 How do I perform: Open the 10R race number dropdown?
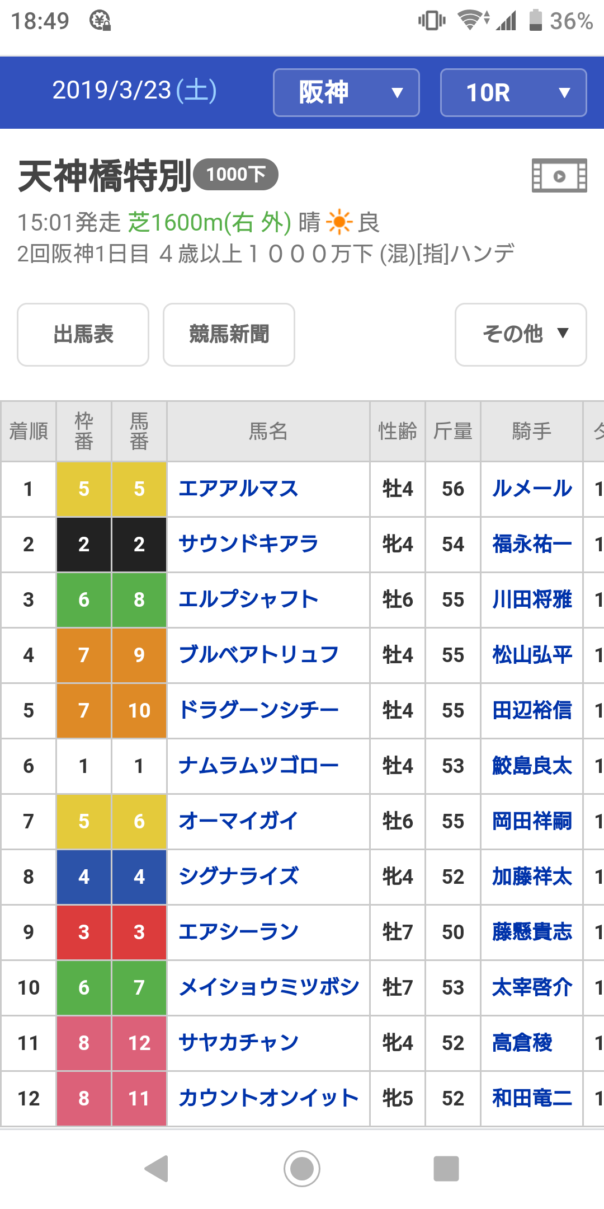[513, 92]
